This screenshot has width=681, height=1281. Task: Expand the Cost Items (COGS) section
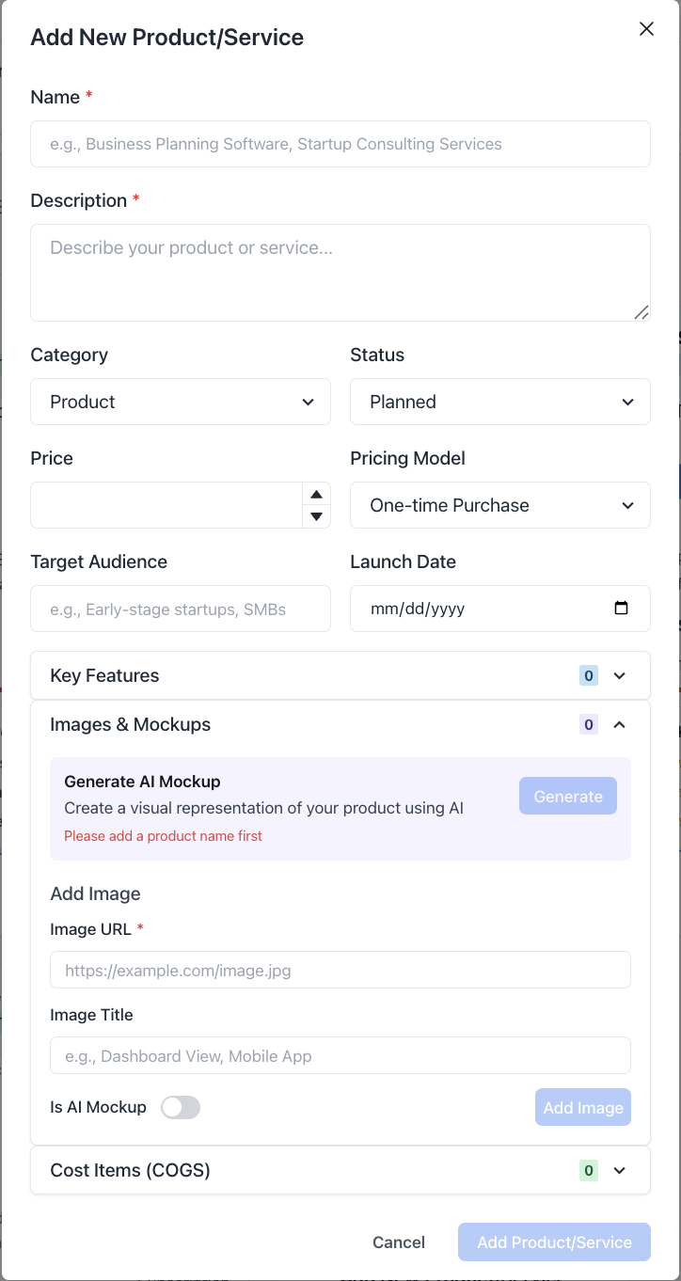340,1171
